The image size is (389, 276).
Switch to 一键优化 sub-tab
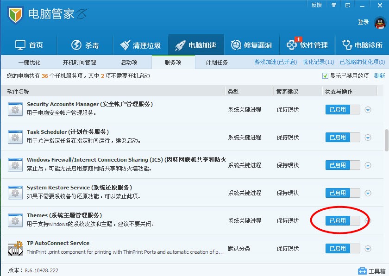tap(29, 62)
